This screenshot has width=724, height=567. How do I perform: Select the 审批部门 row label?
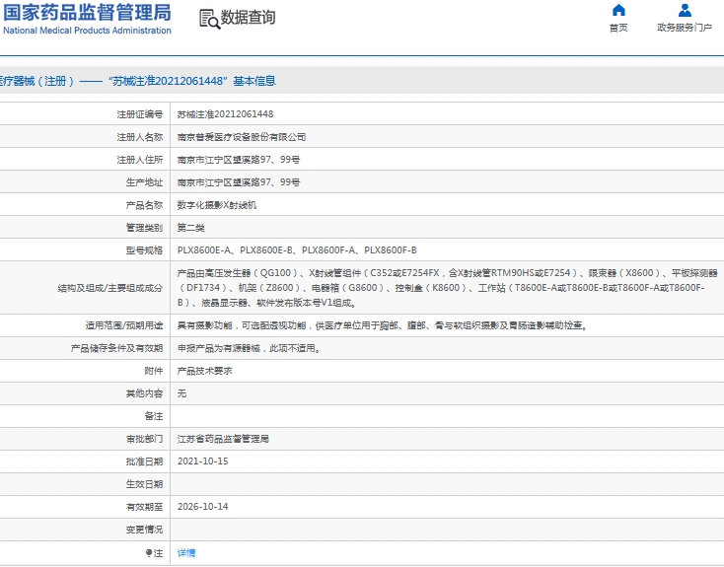[x=145, y=439]
